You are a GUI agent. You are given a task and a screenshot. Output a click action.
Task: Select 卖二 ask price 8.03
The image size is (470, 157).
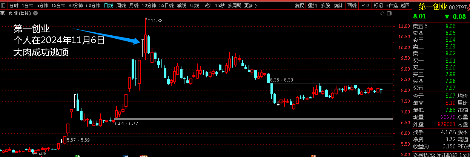tap(450, 47)
